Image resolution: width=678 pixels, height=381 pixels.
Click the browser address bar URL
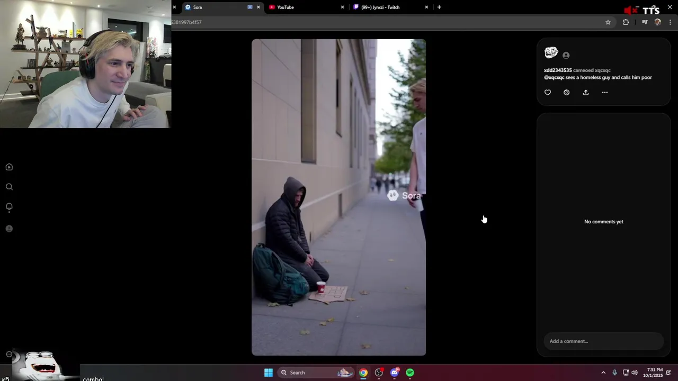[x=186, y=22]
